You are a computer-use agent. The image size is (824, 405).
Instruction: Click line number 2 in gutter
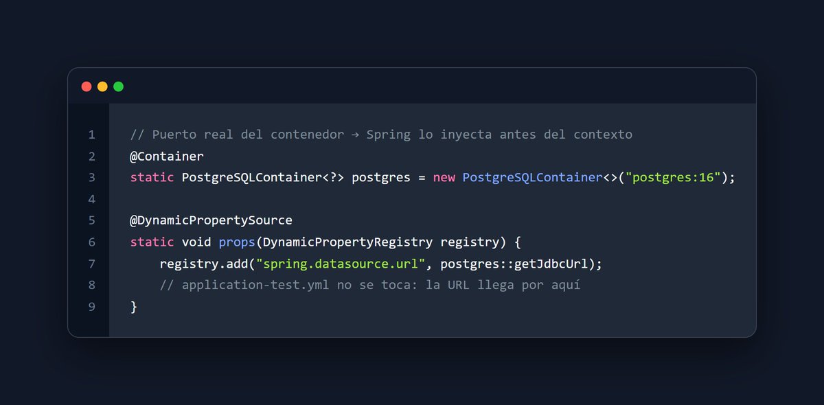tap(92, 157)
